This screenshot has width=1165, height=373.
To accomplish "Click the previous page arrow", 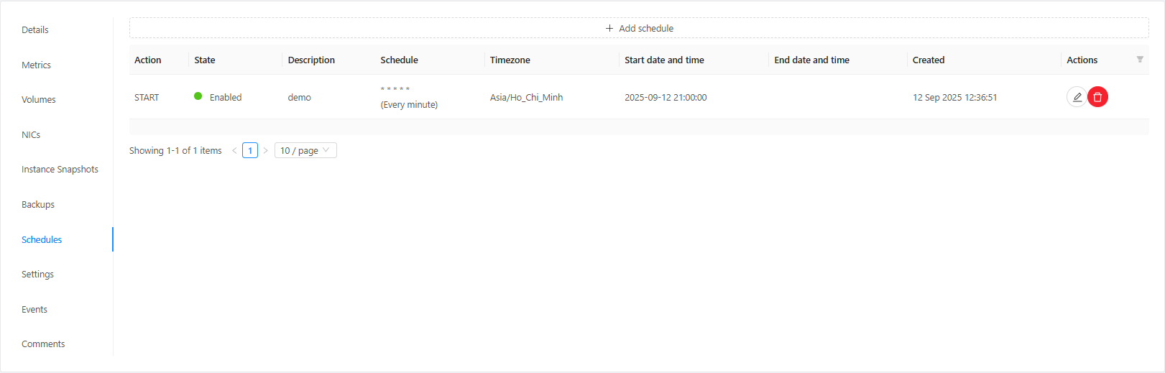I will (x=234, y=151).
